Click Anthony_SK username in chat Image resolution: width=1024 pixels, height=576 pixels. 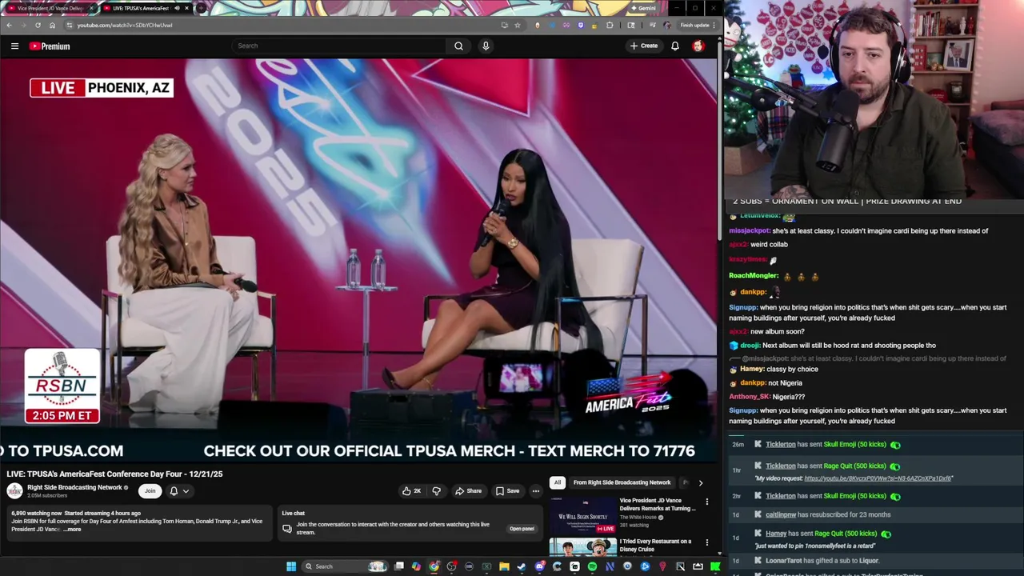(750, 397)
